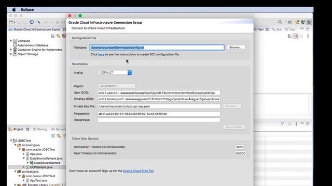Open the Region us-phoenix-1 dropdown

point(118,86)
